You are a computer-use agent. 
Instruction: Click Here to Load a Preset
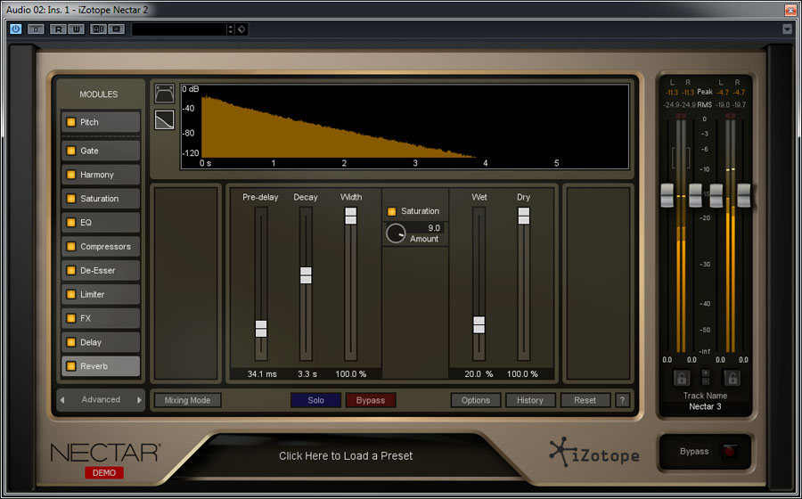346,455
